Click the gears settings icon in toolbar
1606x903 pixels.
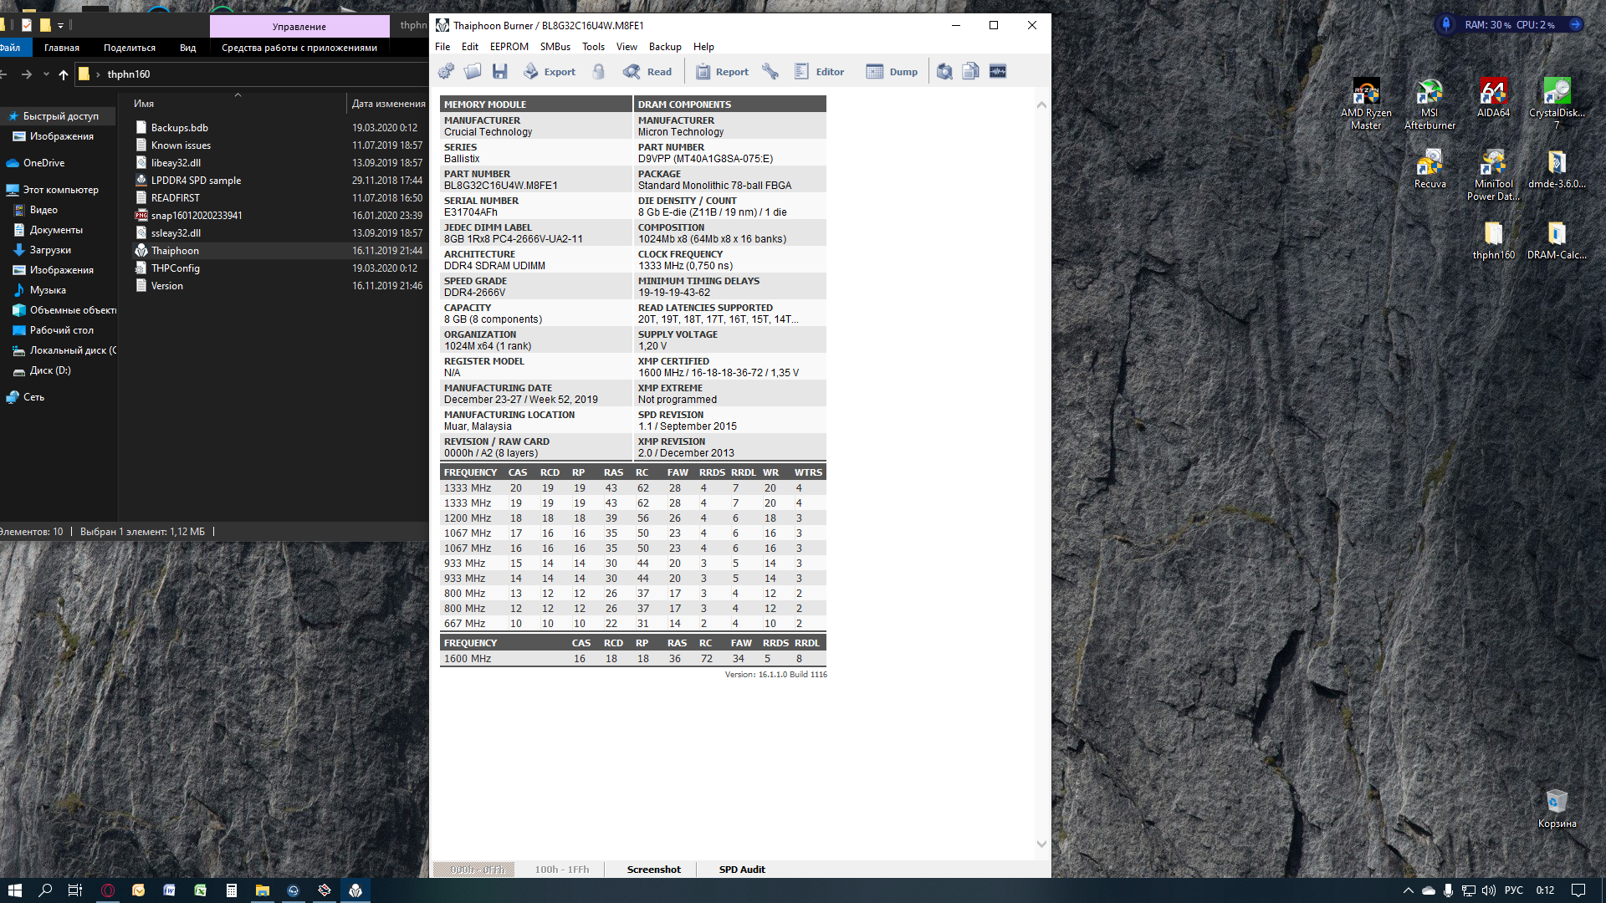(446, 72)
